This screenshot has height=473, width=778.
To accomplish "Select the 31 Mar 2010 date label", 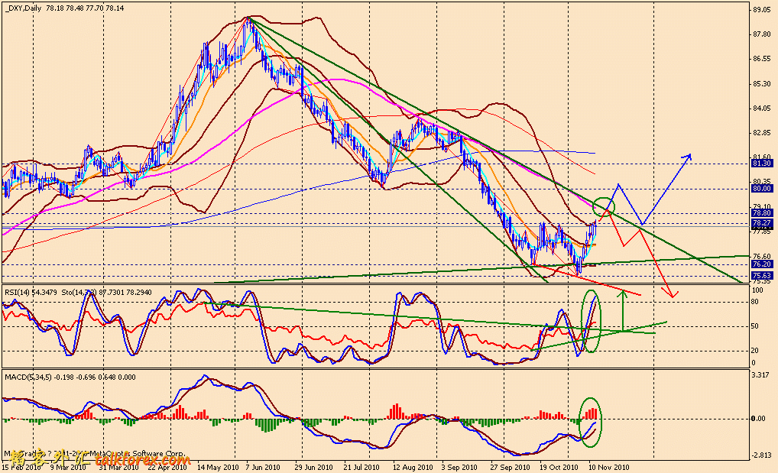I will tap(118, 468).
